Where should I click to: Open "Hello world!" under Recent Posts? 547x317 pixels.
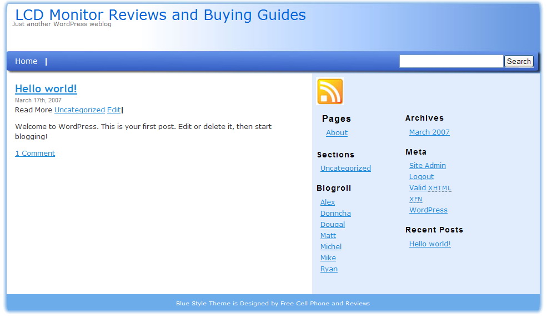pyautogui.click(x=430, y=244)
